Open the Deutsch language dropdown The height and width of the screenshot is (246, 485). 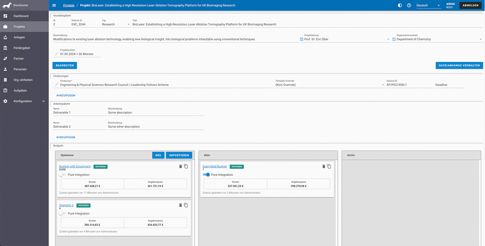pos(428,5)
